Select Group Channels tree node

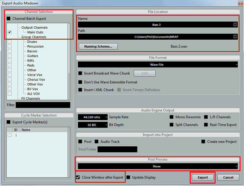(x=34, y=37)
